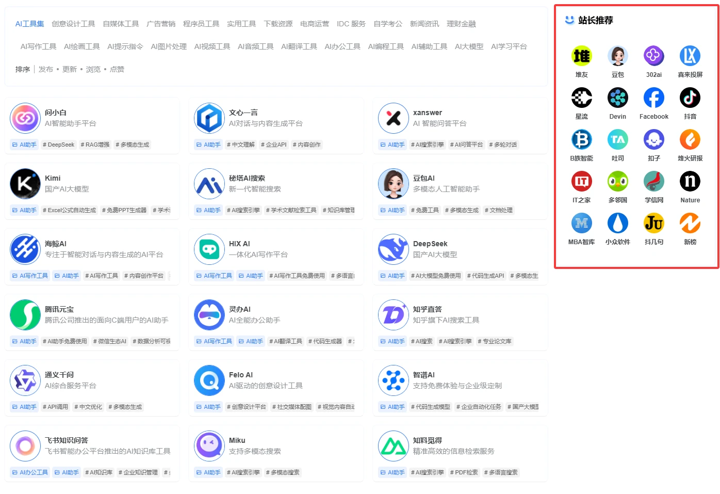Filter by AI绘画工具 subcategory
Viewport: 720px width, 494px height.
82,46
